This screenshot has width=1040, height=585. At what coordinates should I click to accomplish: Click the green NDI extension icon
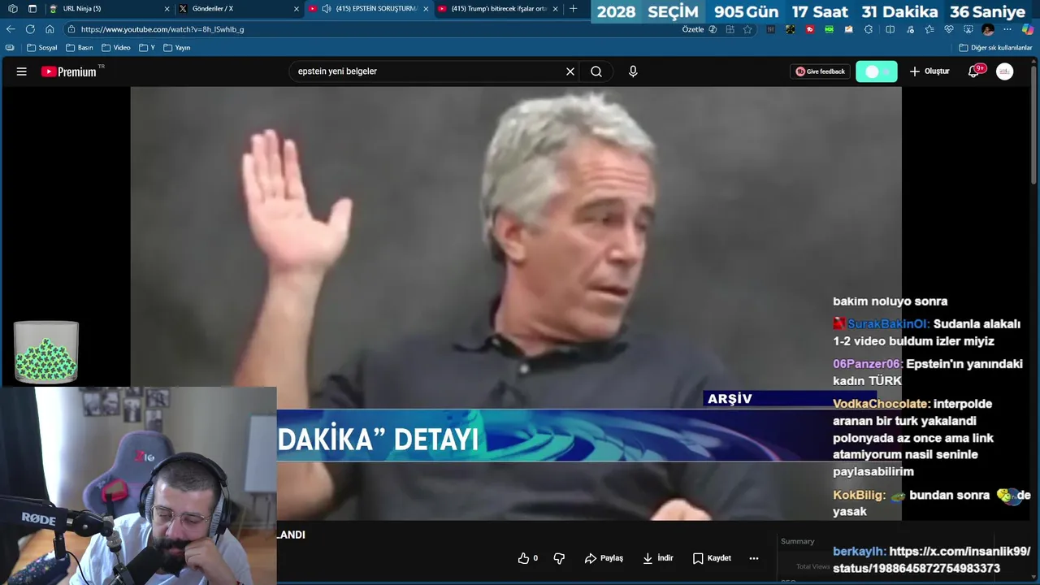(829, 29)
